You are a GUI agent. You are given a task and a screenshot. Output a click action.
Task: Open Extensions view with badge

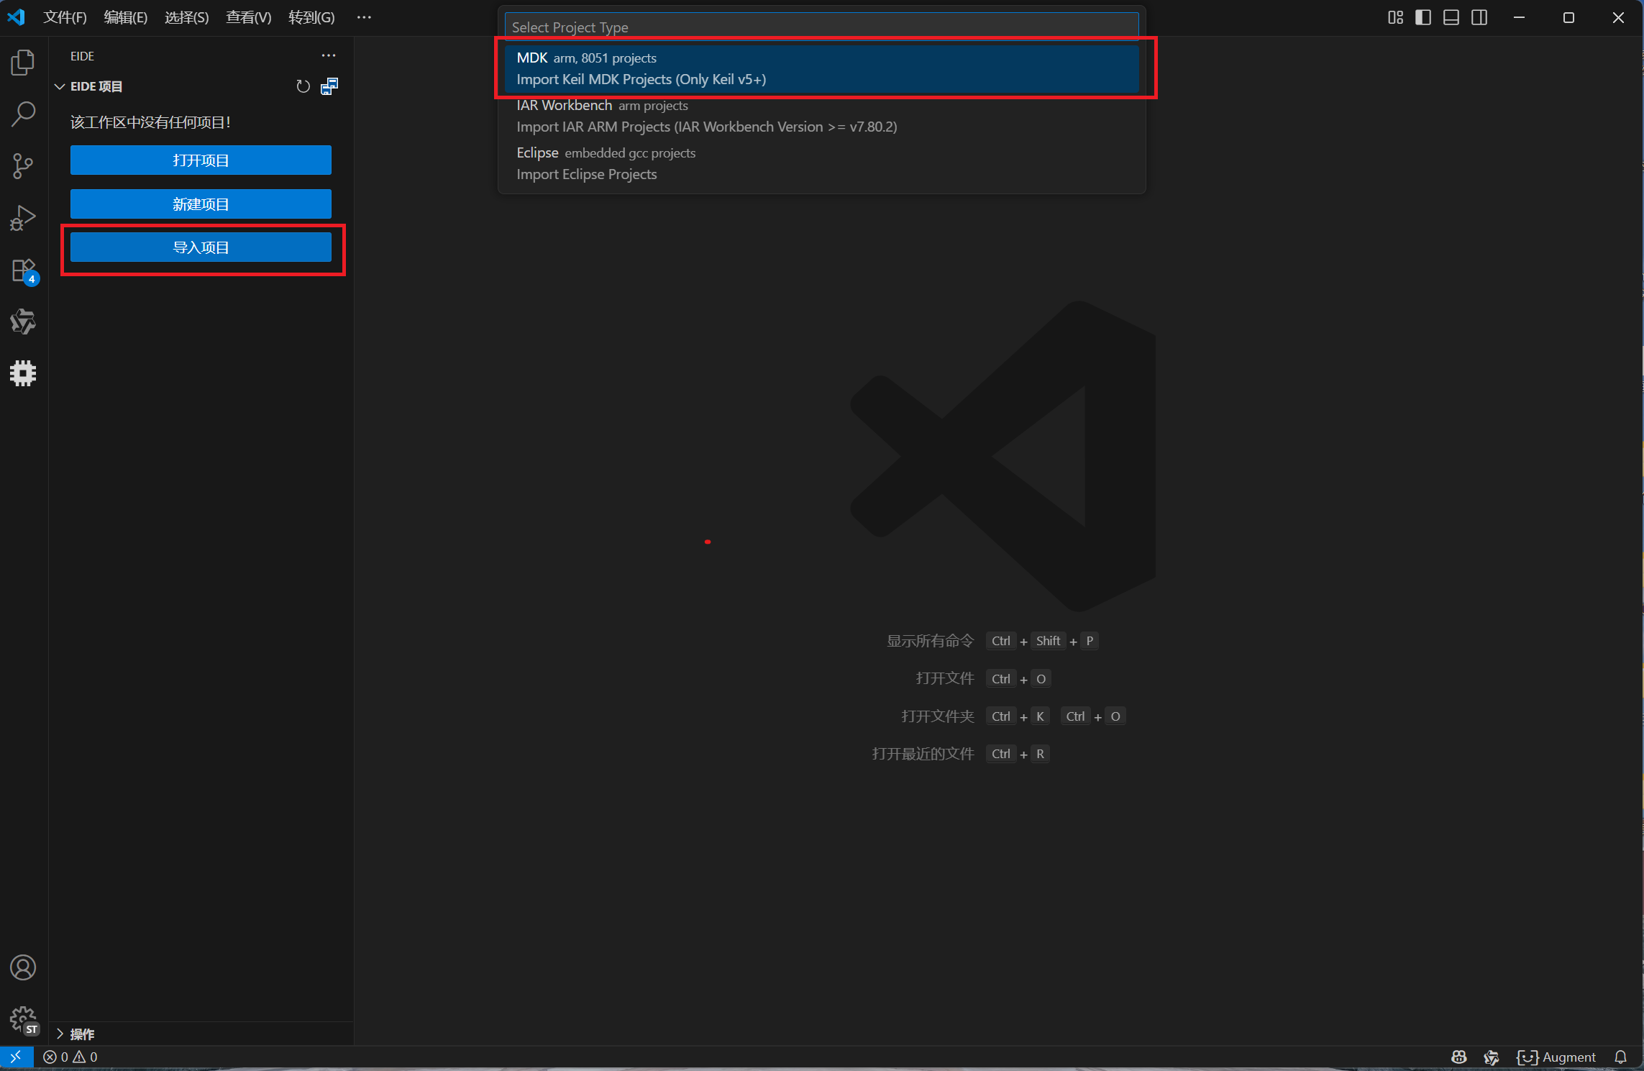pyautogui.click(x=23, y=270)
